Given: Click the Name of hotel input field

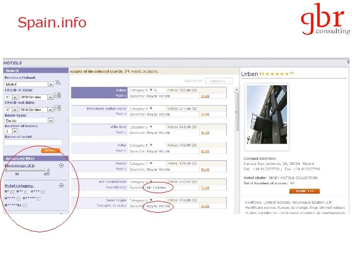Looking at the screenshot, I should (x=33, y=142).
